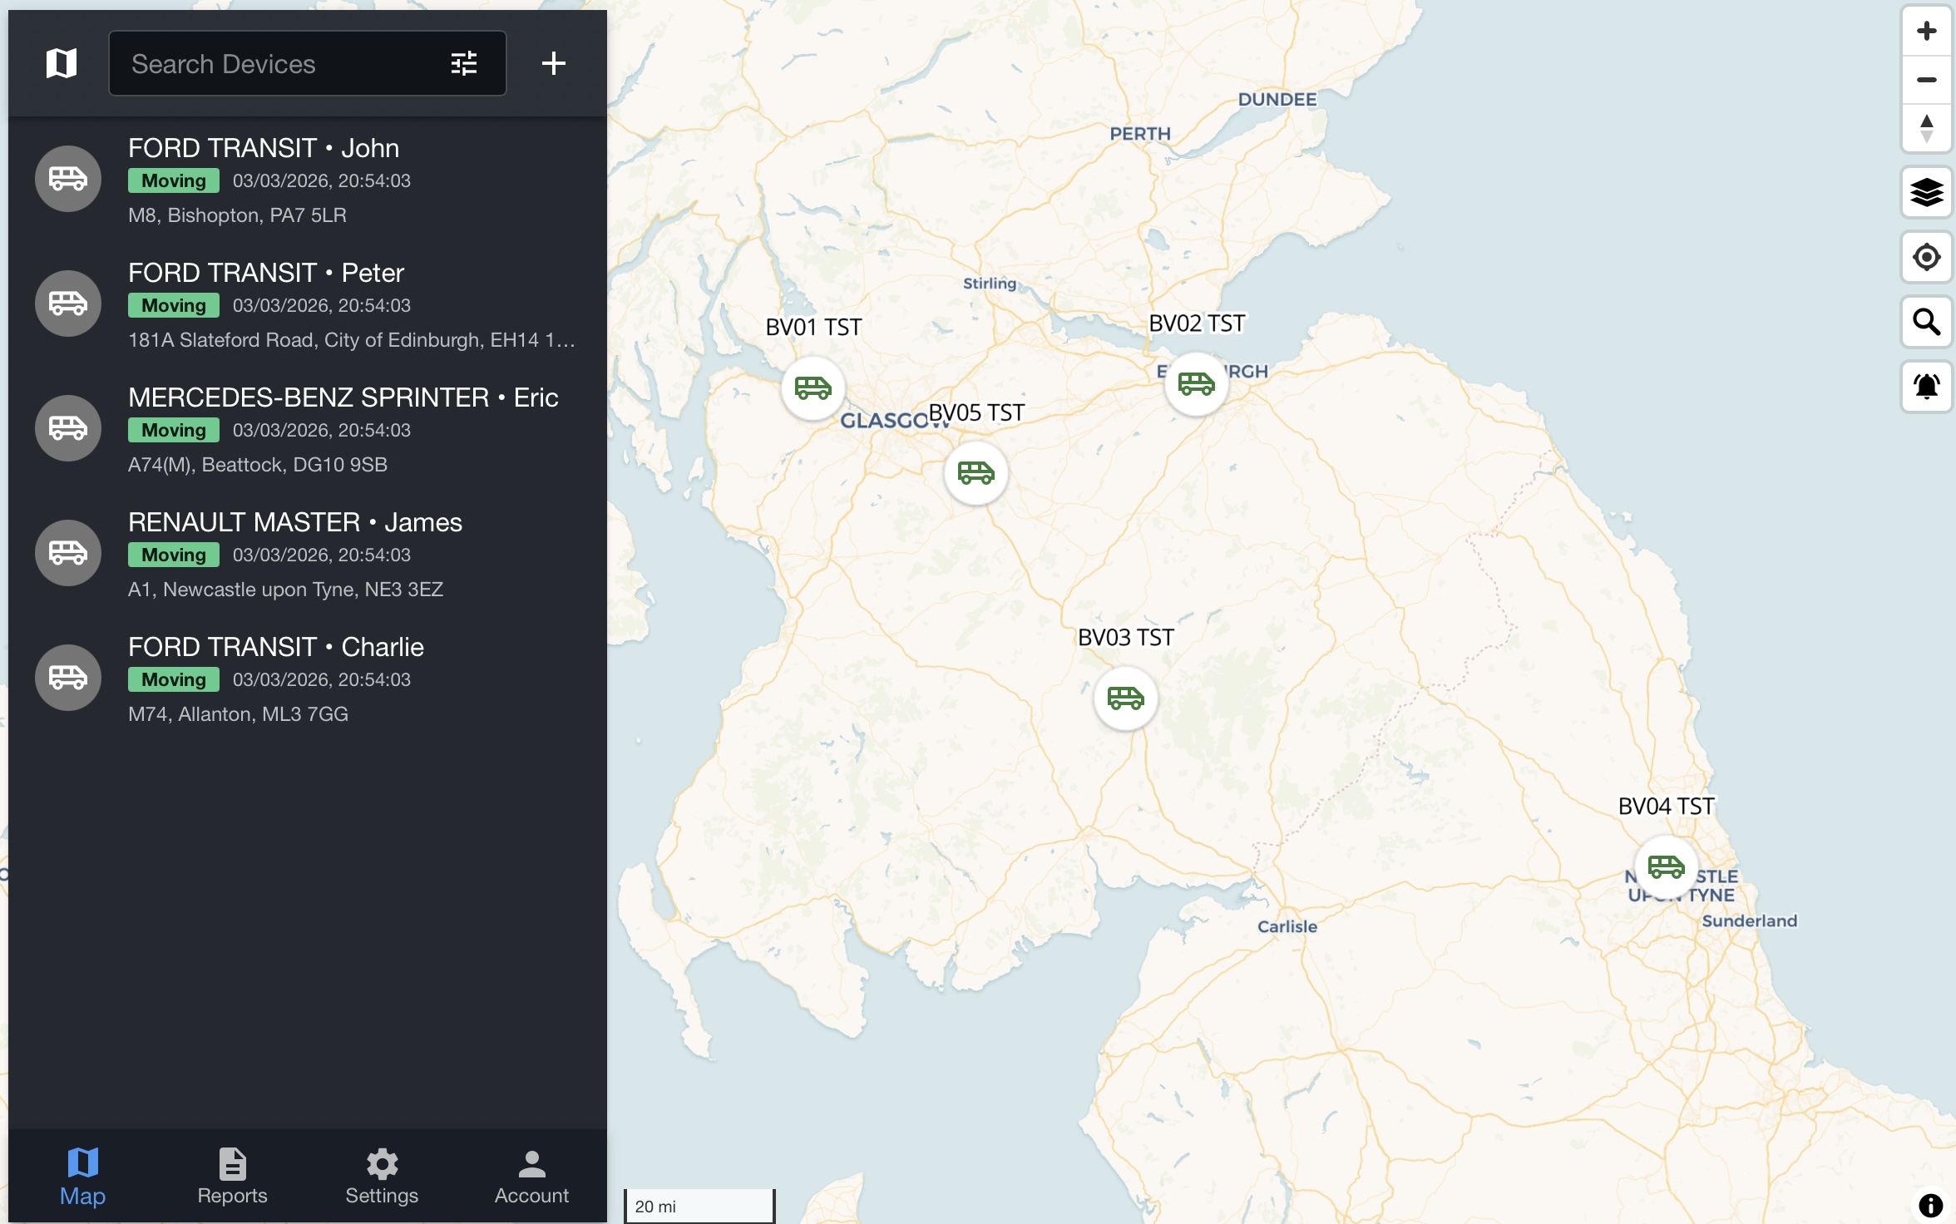The width and height of the screenshot is (1956, 1224).
Task: Go to the Account tab
Action: pyautogui.click(x=531, y=1176)
